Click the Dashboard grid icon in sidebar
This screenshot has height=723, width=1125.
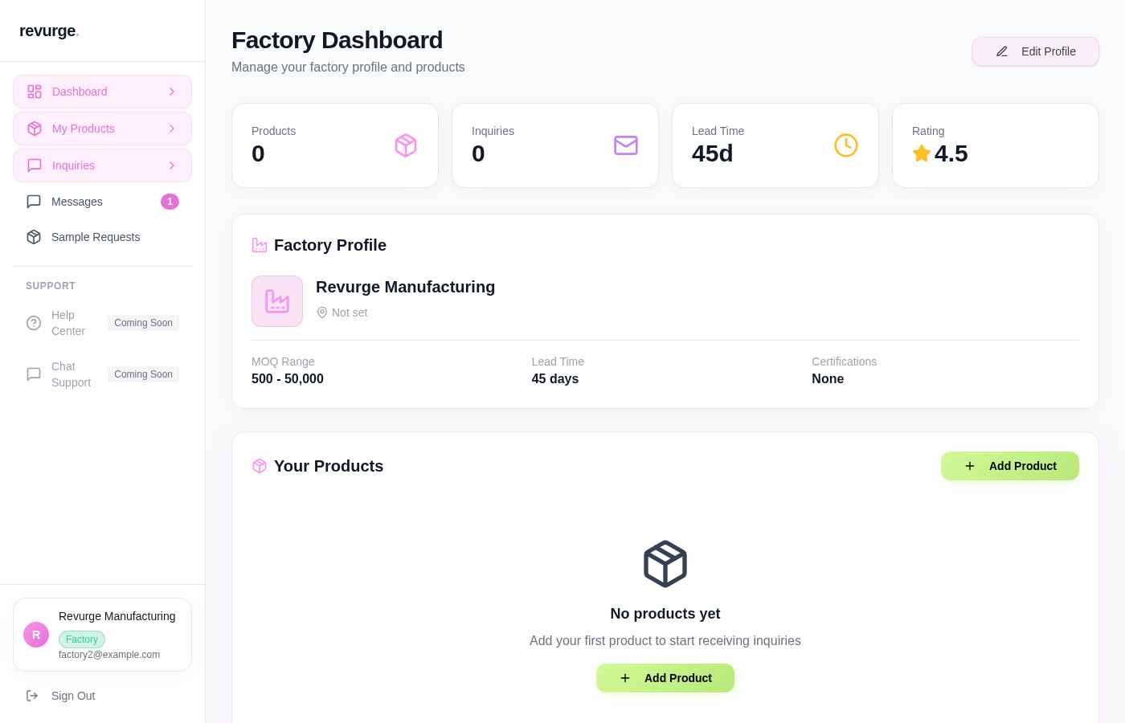coord(35,92)
